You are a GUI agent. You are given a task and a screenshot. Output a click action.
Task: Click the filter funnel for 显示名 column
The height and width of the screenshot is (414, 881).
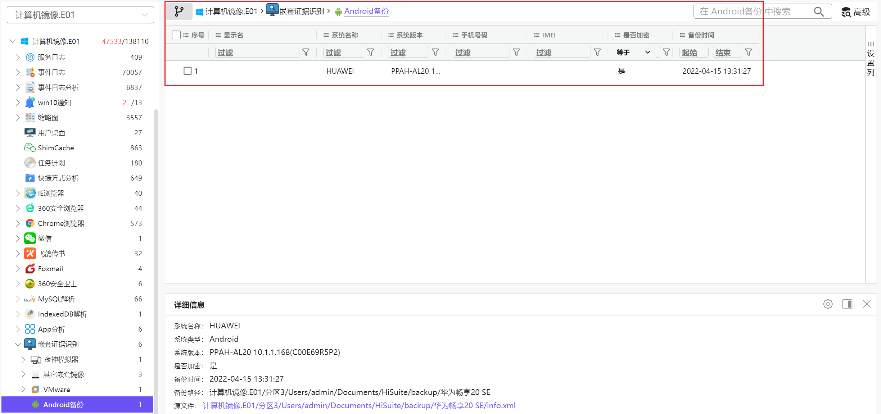pyautogui.click(x=306, y=53)
